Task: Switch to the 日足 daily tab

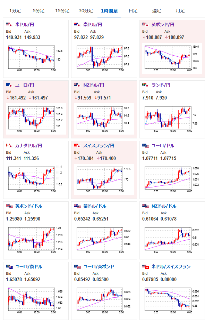Action: [x=133, y=11]
